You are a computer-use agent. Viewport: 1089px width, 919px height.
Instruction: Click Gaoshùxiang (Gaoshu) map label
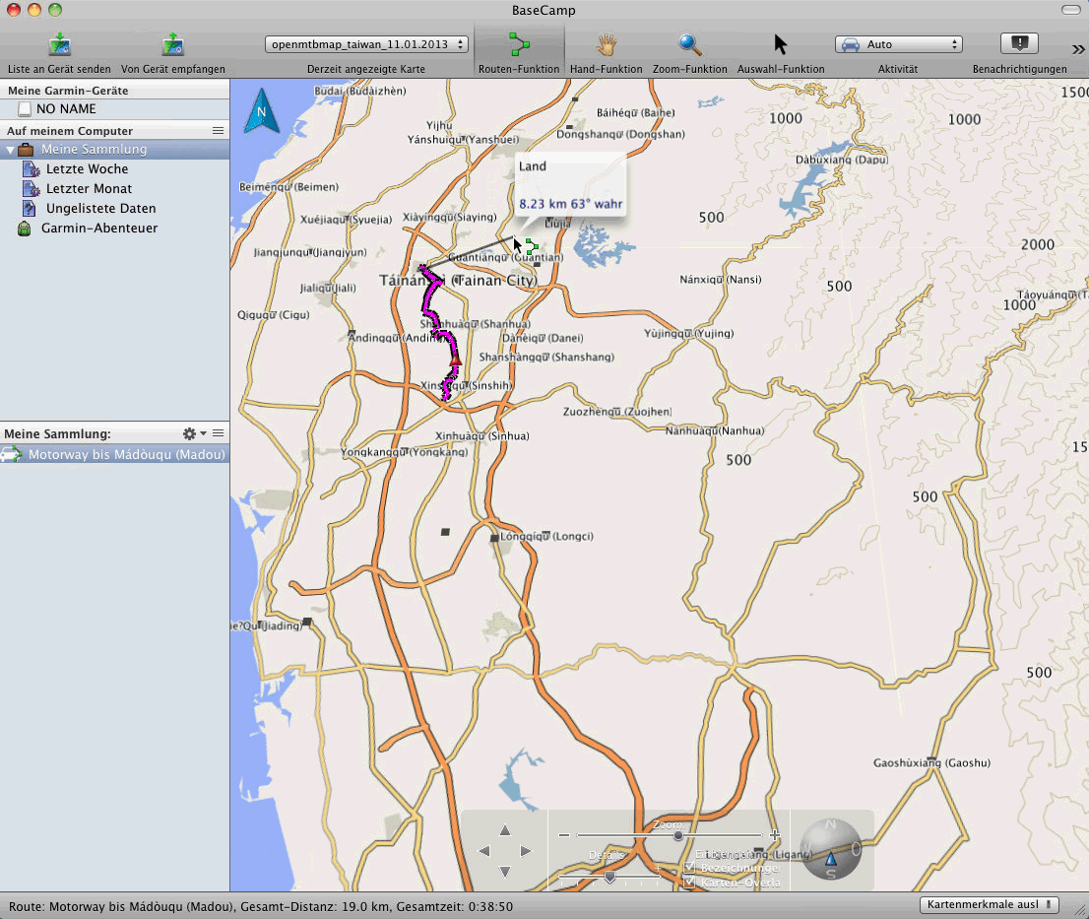931,762
